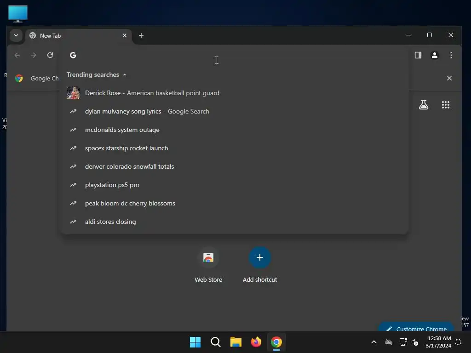The height and width of the screenshot is (353, 471).
Task: Click the browser back arrow
Action: coord(17,55)
